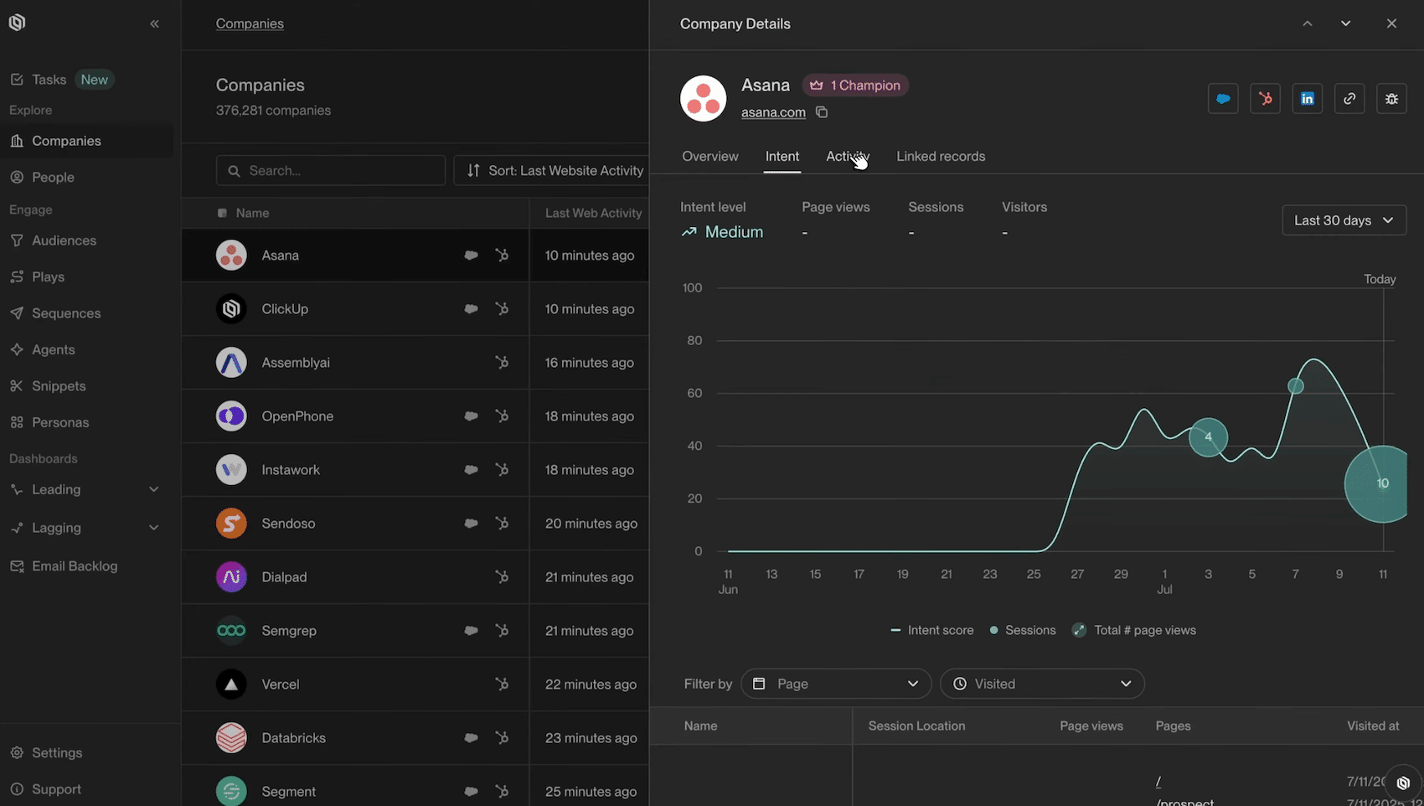
Task: Click the Visited at column header
Action: pos(1373,726)
